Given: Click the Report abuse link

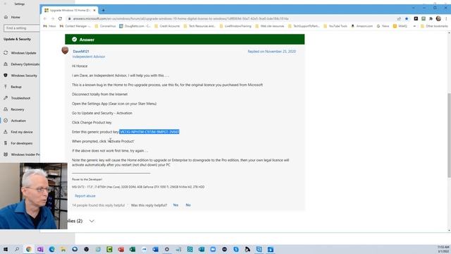Looking at the screenshot, I should coord(85,196).
